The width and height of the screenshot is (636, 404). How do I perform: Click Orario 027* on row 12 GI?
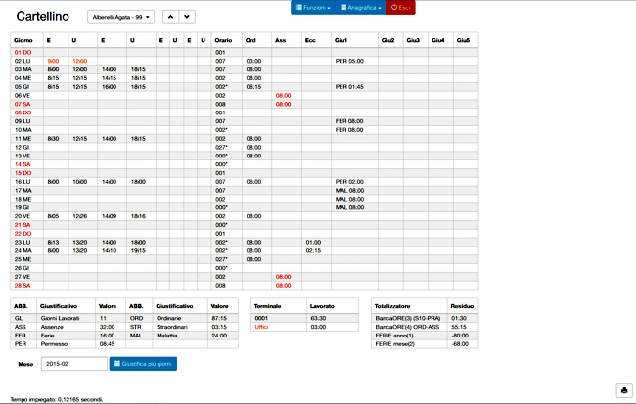pos(221,148)
